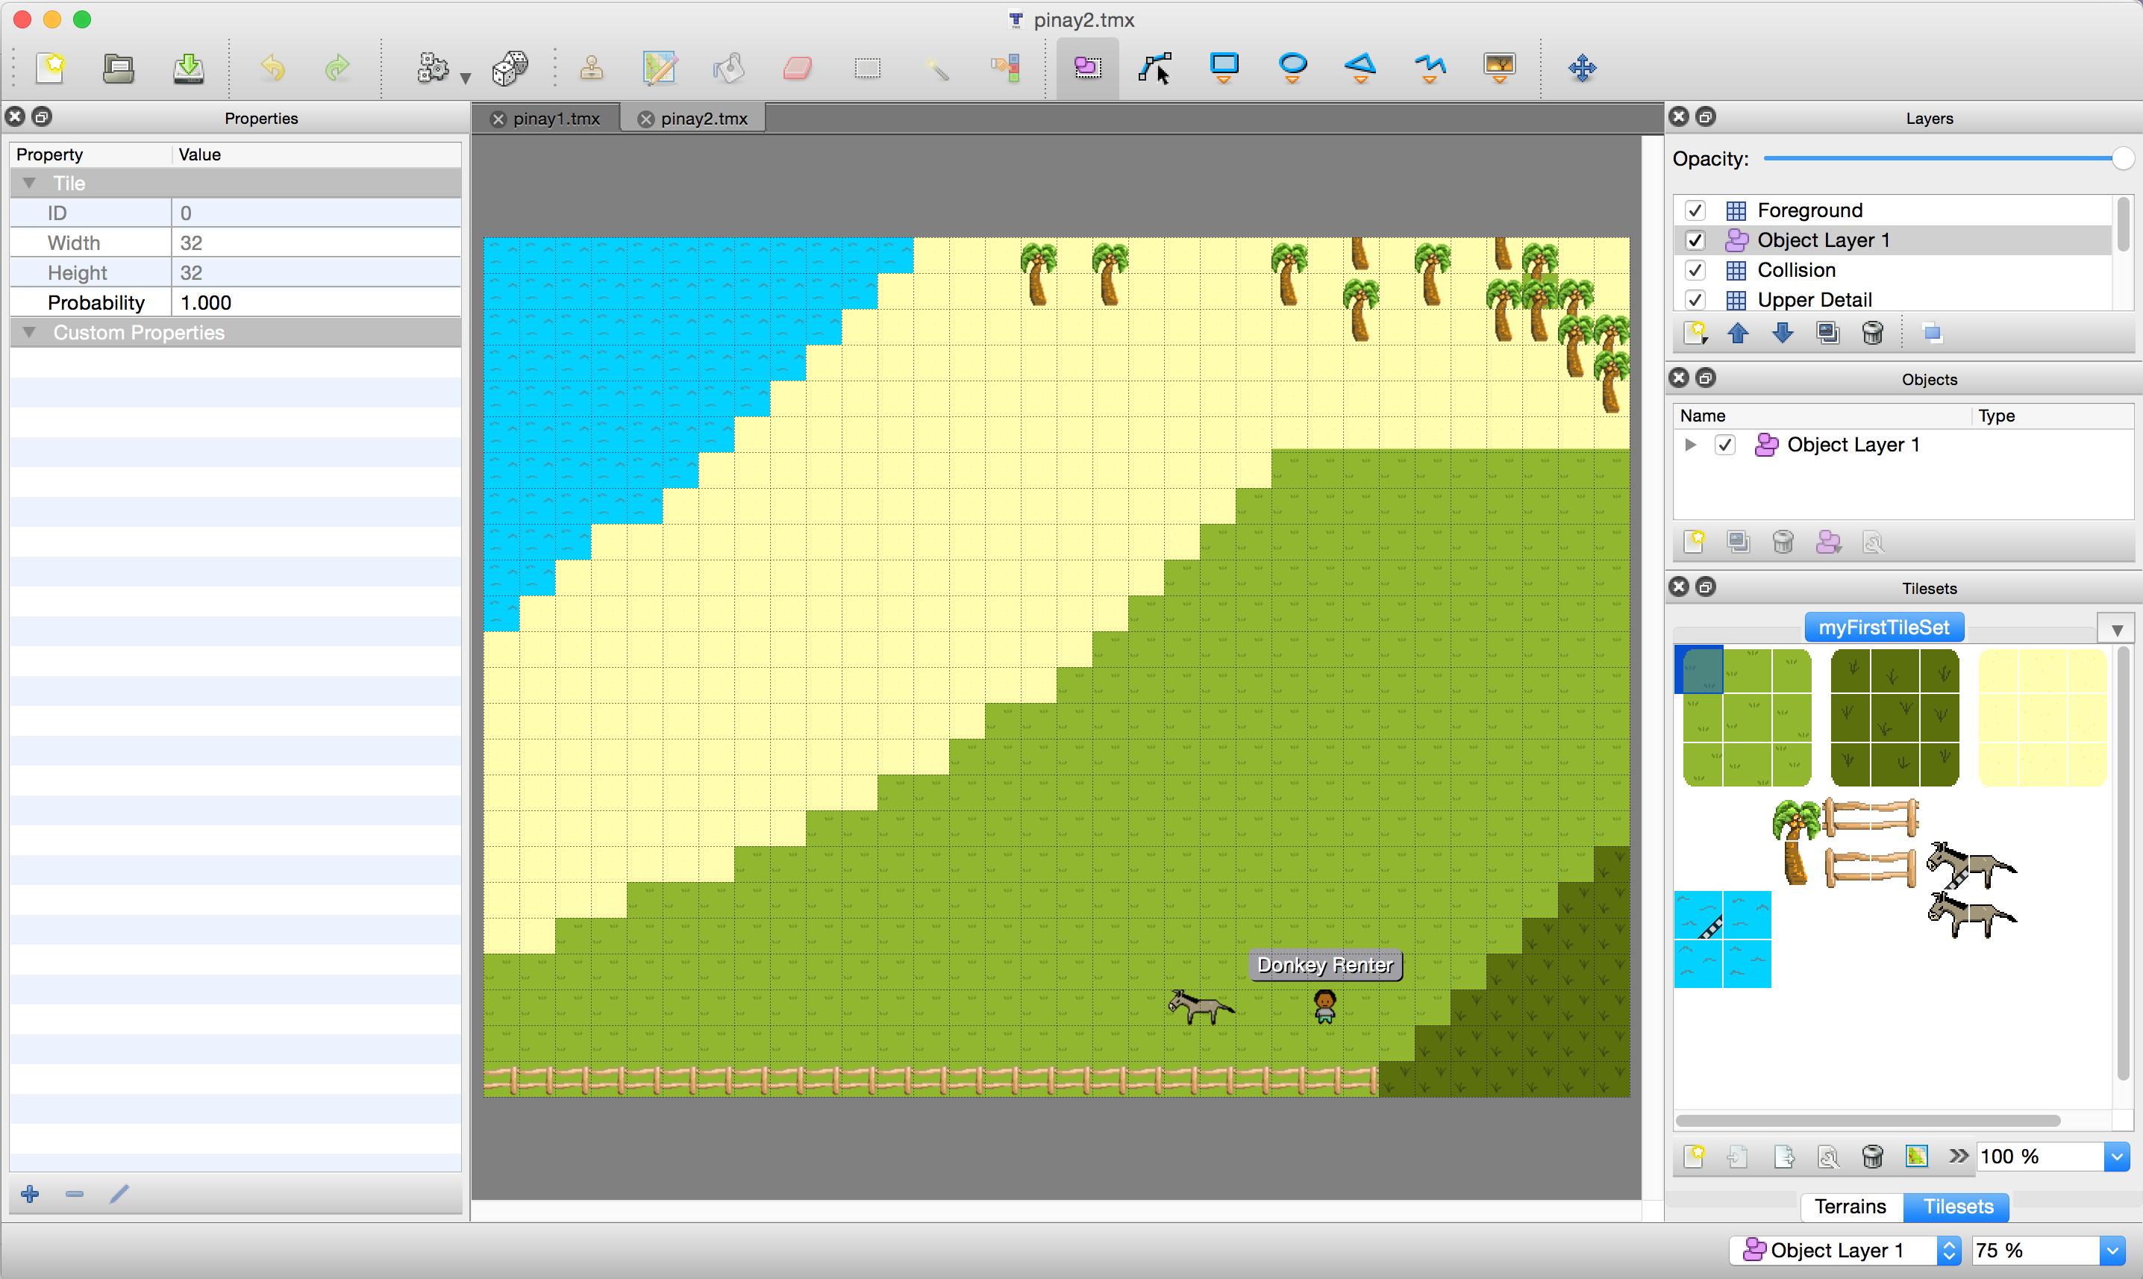The image size is (2143, 1279).
Task: Move the selected layer down
Action: (x=1783, y=333)
